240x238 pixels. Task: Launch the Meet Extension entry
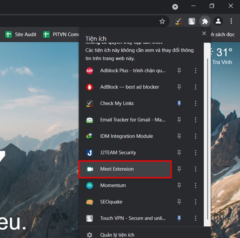[x=125, y=169]
